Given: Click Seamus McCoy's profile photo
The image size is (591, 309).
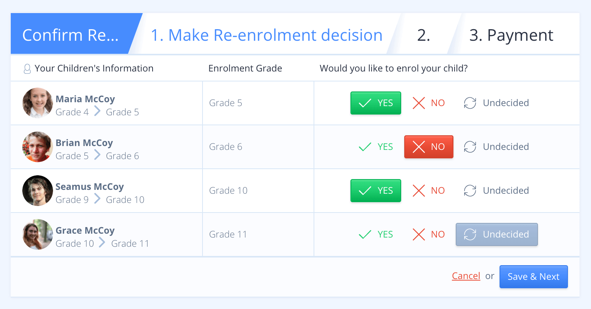Looking at the screenshot, I should 38,191.
